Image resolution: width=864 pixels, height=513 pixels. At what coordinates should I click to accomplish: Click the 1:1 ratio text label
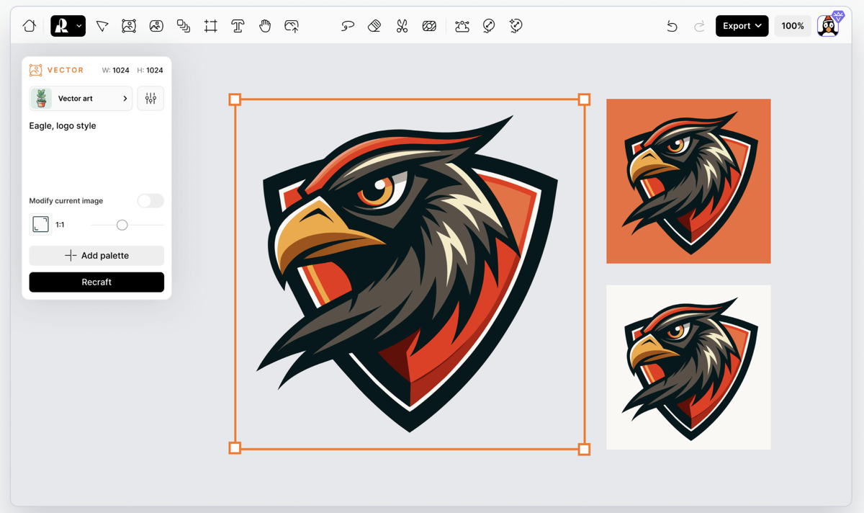[x=60, y=225]
